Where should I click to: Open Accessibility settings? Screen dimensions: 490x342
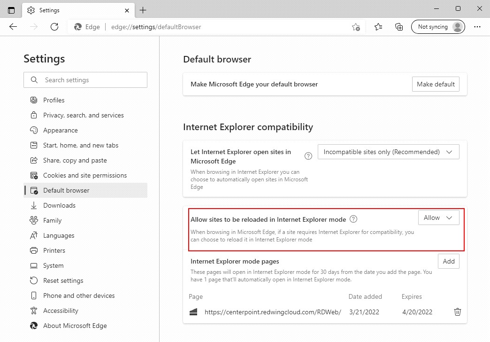pos(85,311)
